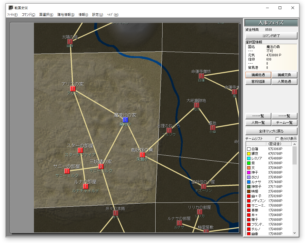The width and height of the screenshot is (305, 243).
Task: Select the blue 魔理沙の家 node on the map
Action: coord(126,120)
